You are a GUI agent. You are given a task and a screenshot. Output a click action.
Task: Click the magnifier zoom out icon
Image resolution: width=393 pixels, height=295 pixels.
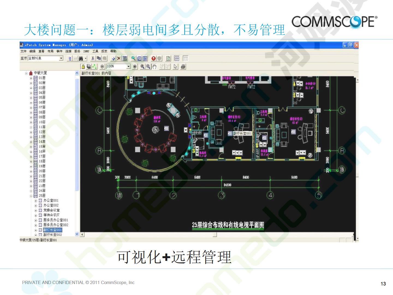148,66
